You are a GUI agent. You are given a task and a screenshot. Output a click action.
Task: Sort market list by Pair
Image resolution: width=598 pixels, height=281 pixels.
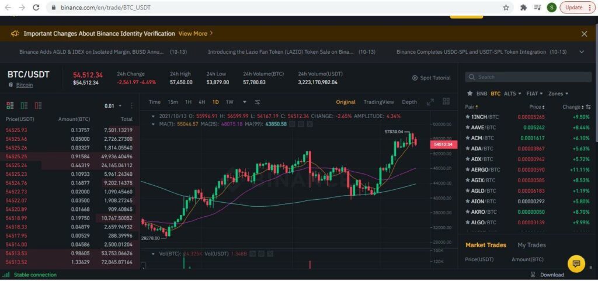471,107
